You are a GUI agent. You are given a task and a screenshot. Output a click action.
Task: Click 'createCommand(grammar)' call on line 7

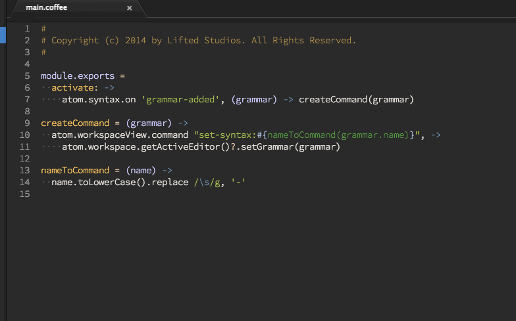coord(357,100)
